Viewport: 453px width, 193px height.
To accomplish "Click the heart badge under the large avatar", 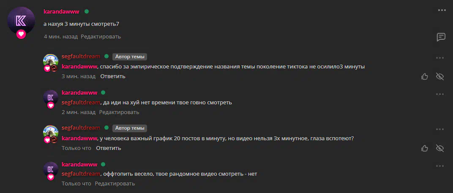I will coord(21,34).
